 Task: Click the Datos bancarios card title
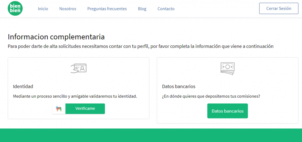[x=179, y=86]
